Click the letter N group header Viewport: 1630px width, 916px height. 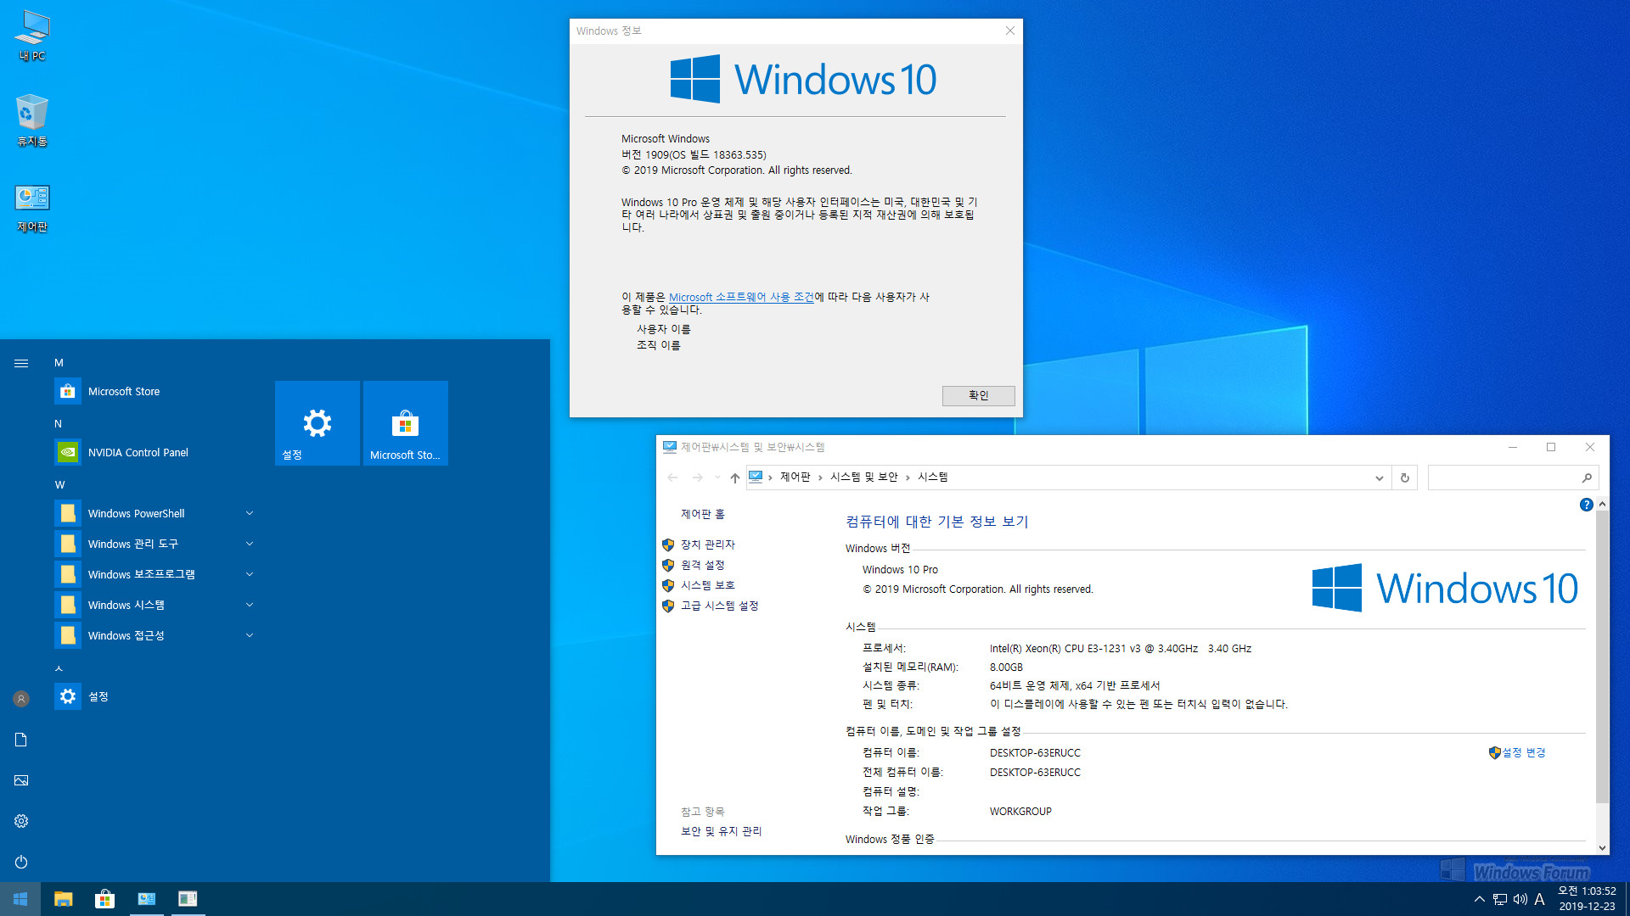coord(59,423)
